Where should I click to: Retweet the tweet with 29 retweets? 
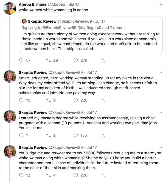tap(48, 60)
